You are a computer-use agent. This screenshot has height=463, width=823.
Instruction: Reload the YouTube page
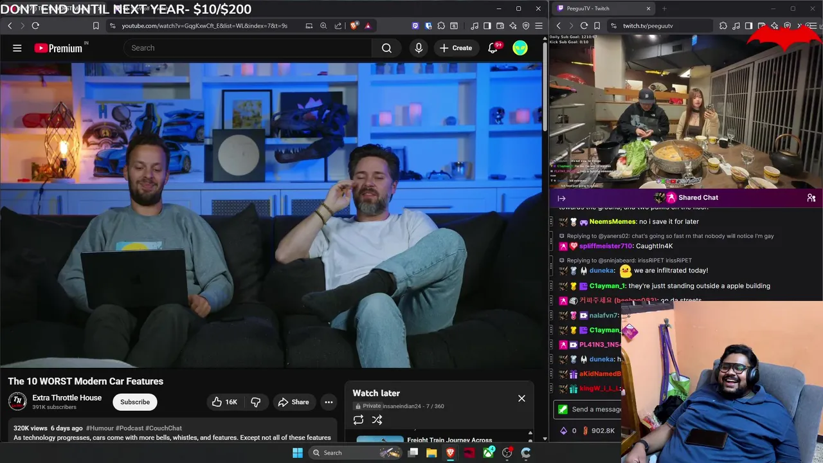(x=35, y=26)
